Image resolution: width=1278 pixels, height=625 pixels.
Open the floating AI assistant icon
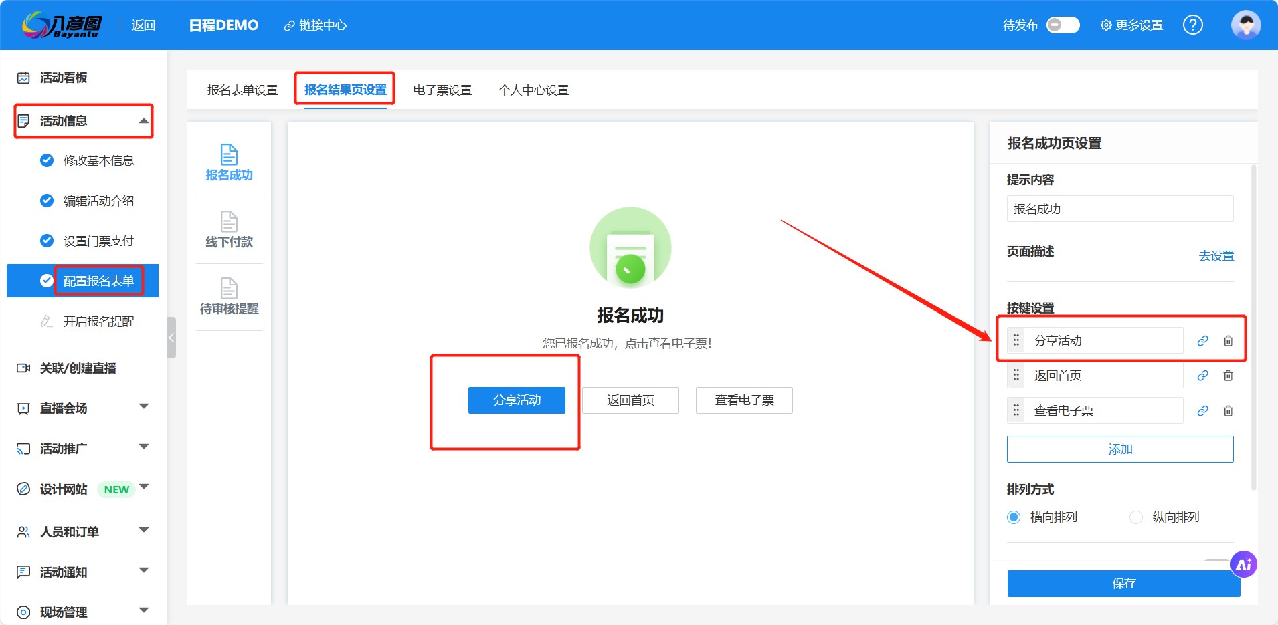[1243, 565]
